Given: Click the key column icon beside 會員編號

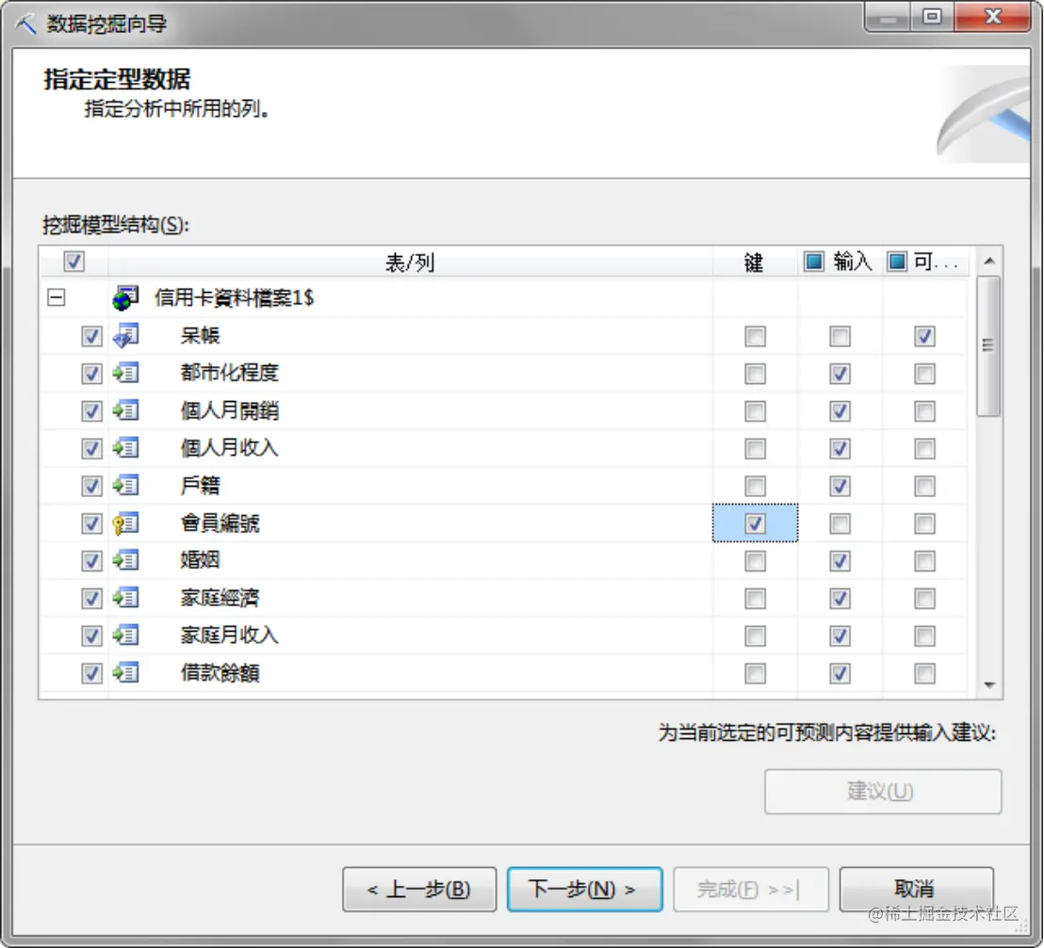Looking at the screenshot, I should point(125,523).
